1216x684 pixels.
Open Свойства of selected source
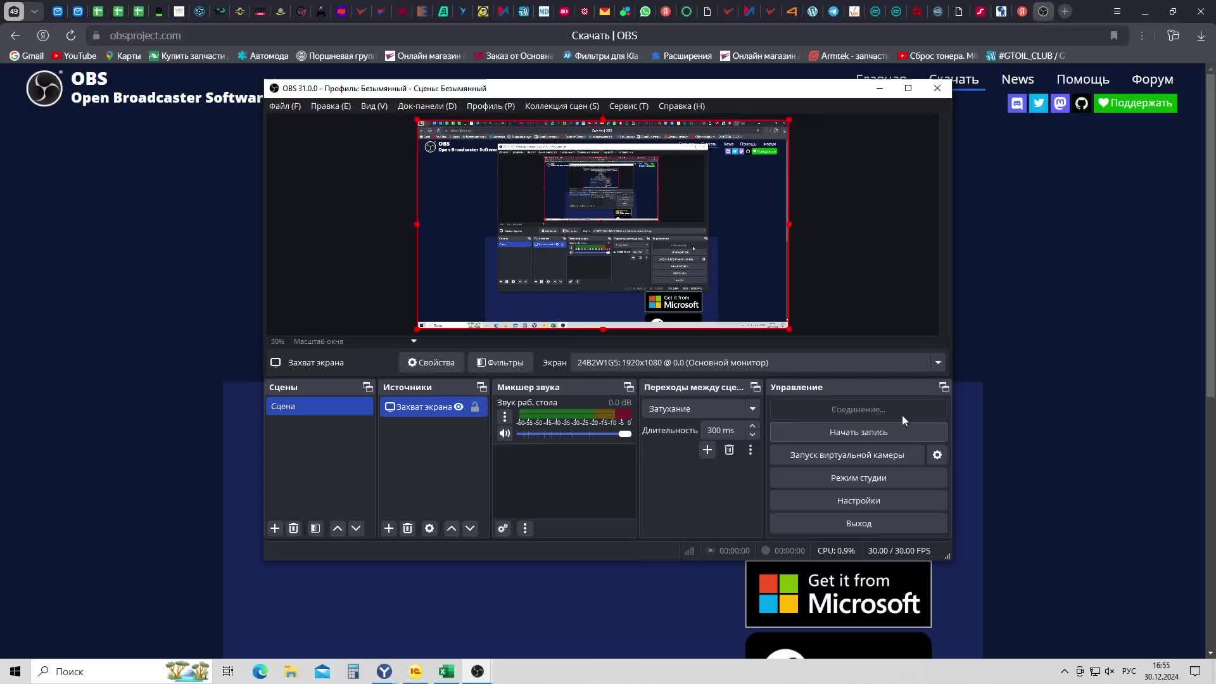tap(431, 362)
